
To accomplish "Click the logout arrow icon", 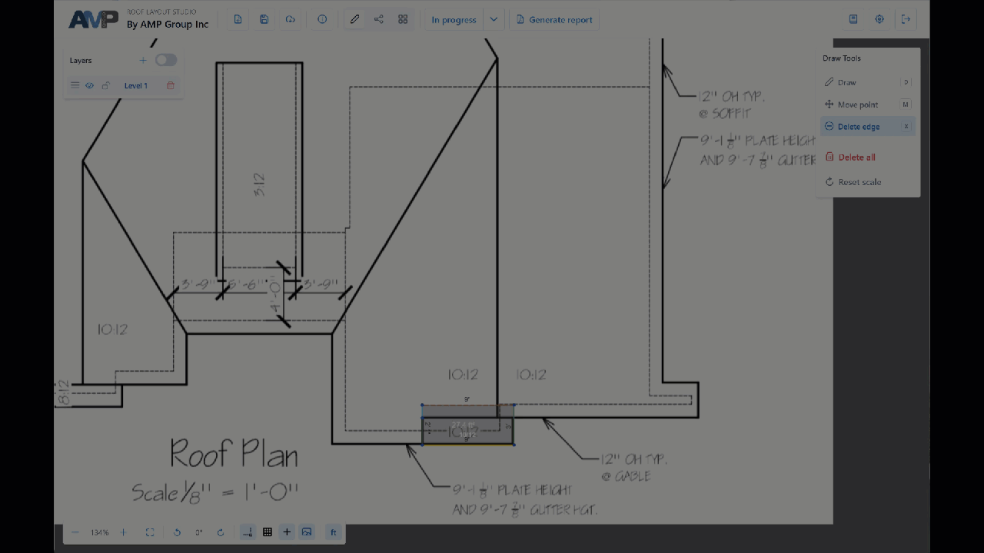I will pyautogui.click(x=906, y=19).
